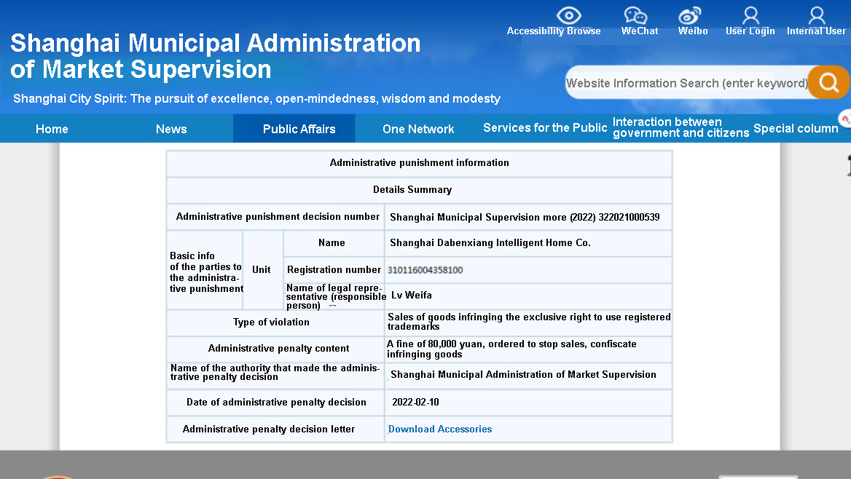
Task: Open the News menu
Action: (x=171, y=129)
